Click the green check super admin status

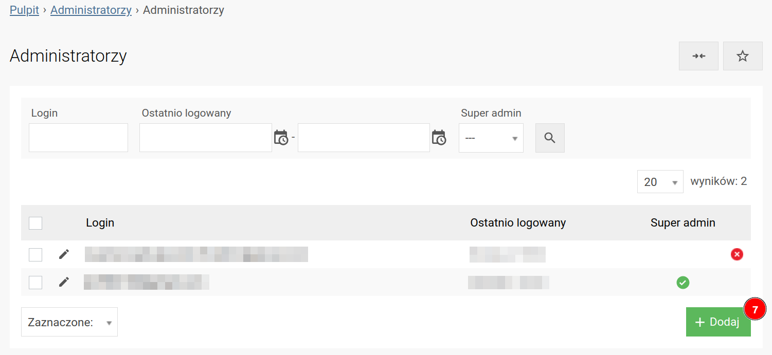pos(683,282)
